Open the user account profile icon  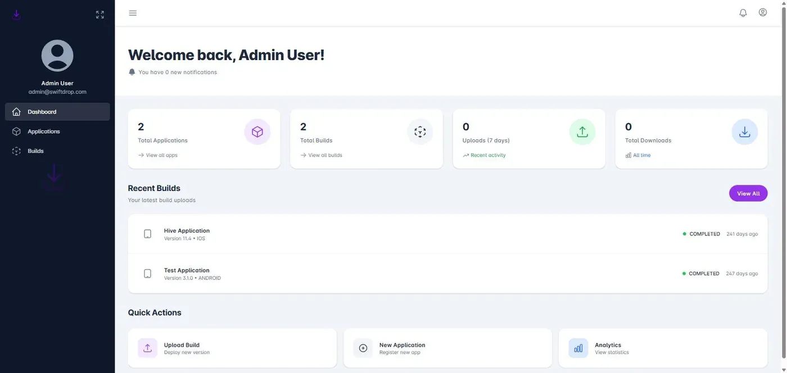(763, 12)
